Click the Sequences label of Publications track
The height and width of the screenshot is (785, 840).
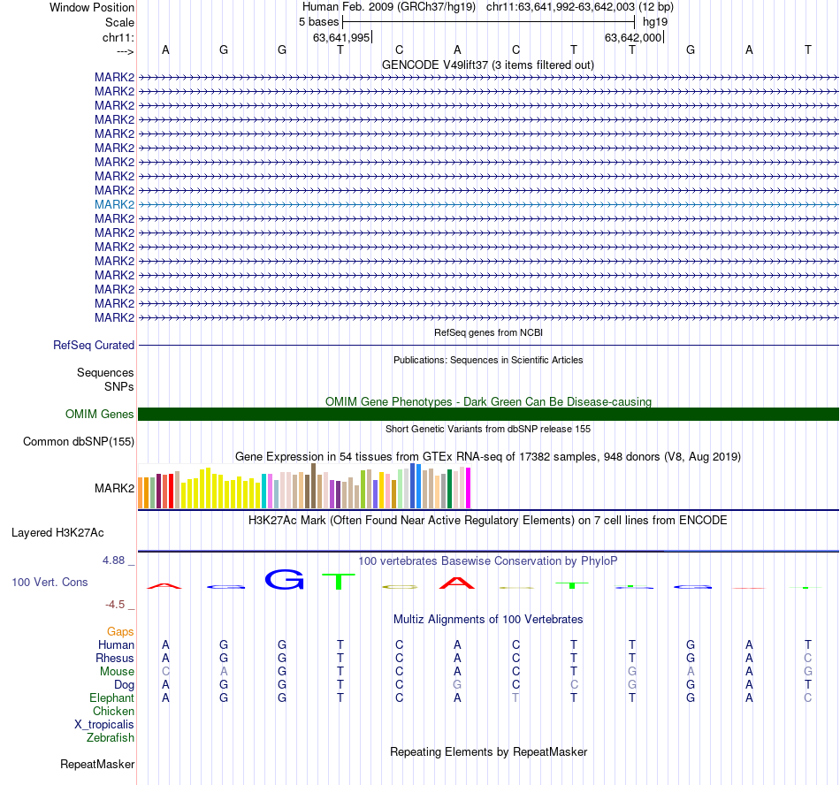[x=105, y=373]
